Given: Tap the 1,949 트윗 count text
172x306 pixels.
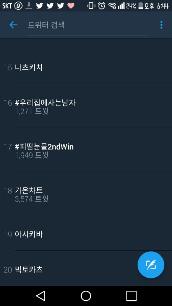Looking at the screenshot, I should 32,155.
